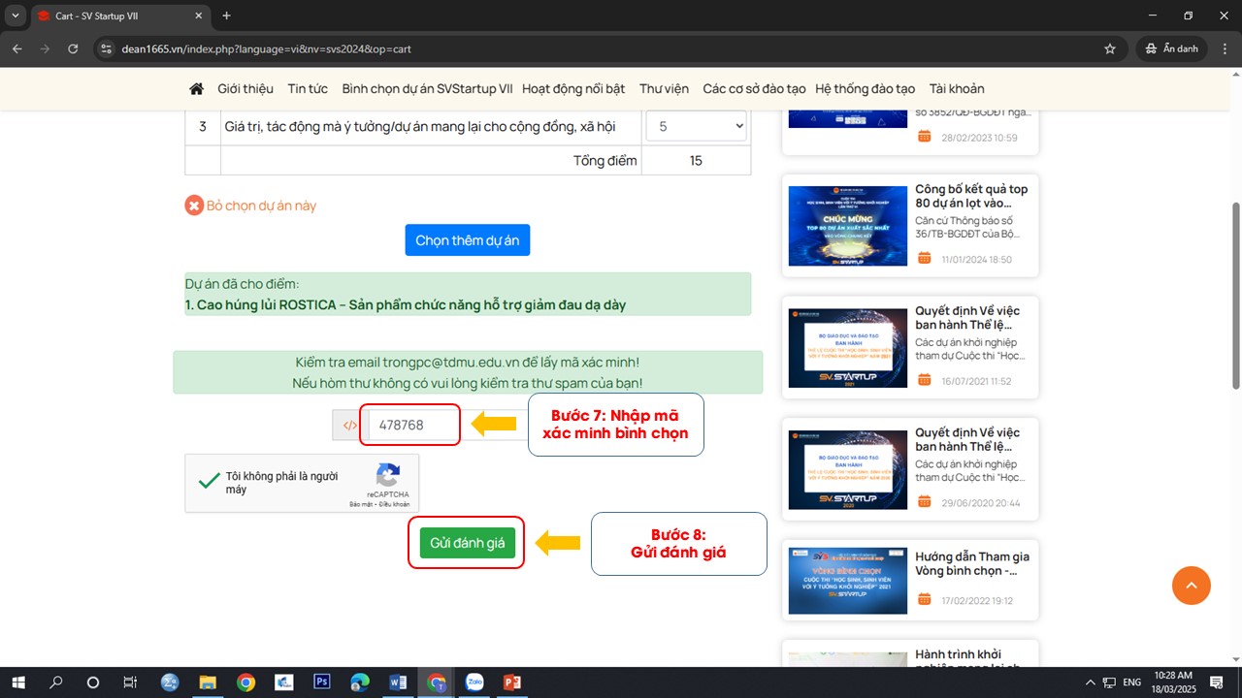Click the verification code input field
The image size is (1242, 698).
410,425
